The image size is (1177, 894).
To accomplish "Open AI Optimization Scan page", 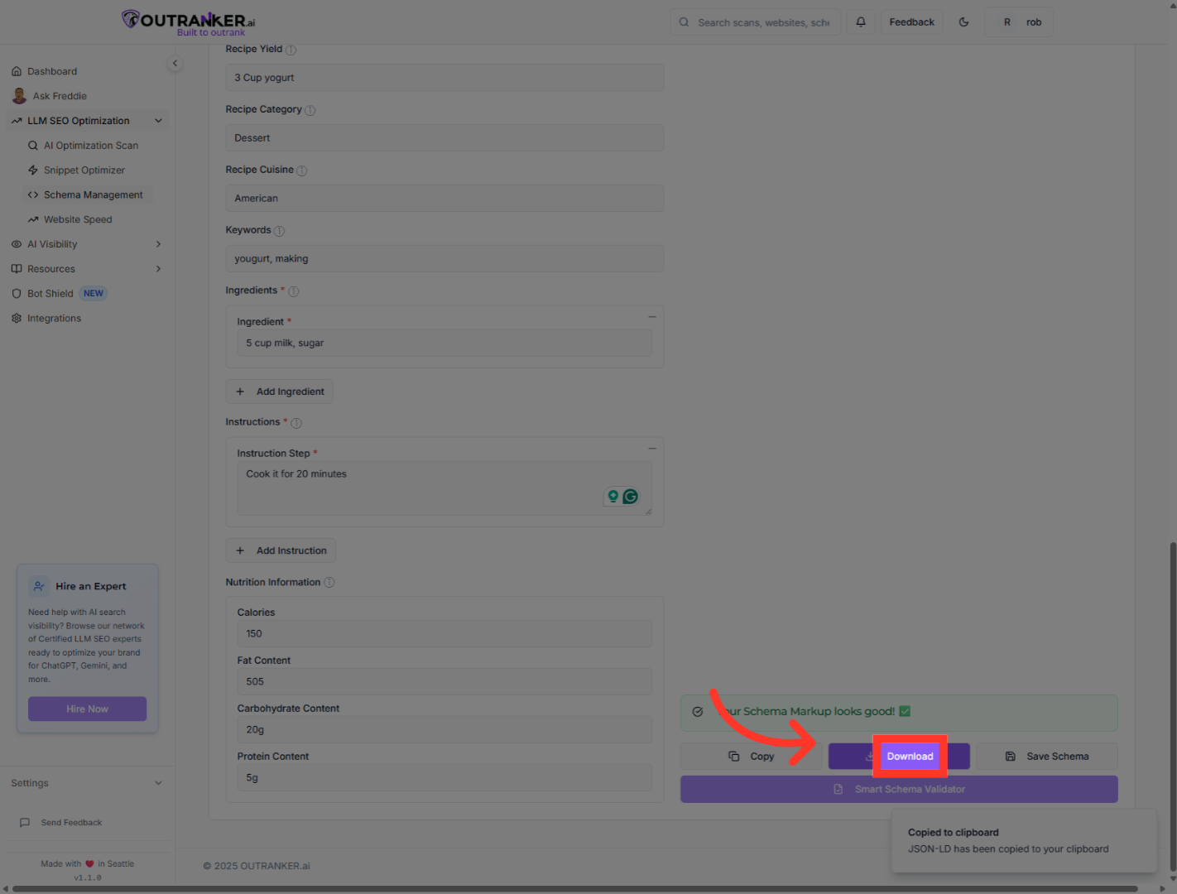I will click(x=90, y=146).
